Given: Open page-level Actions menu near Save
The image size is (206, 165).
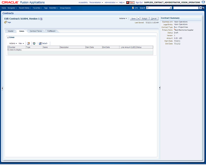Looking at the screenshot, I should 123,18.
